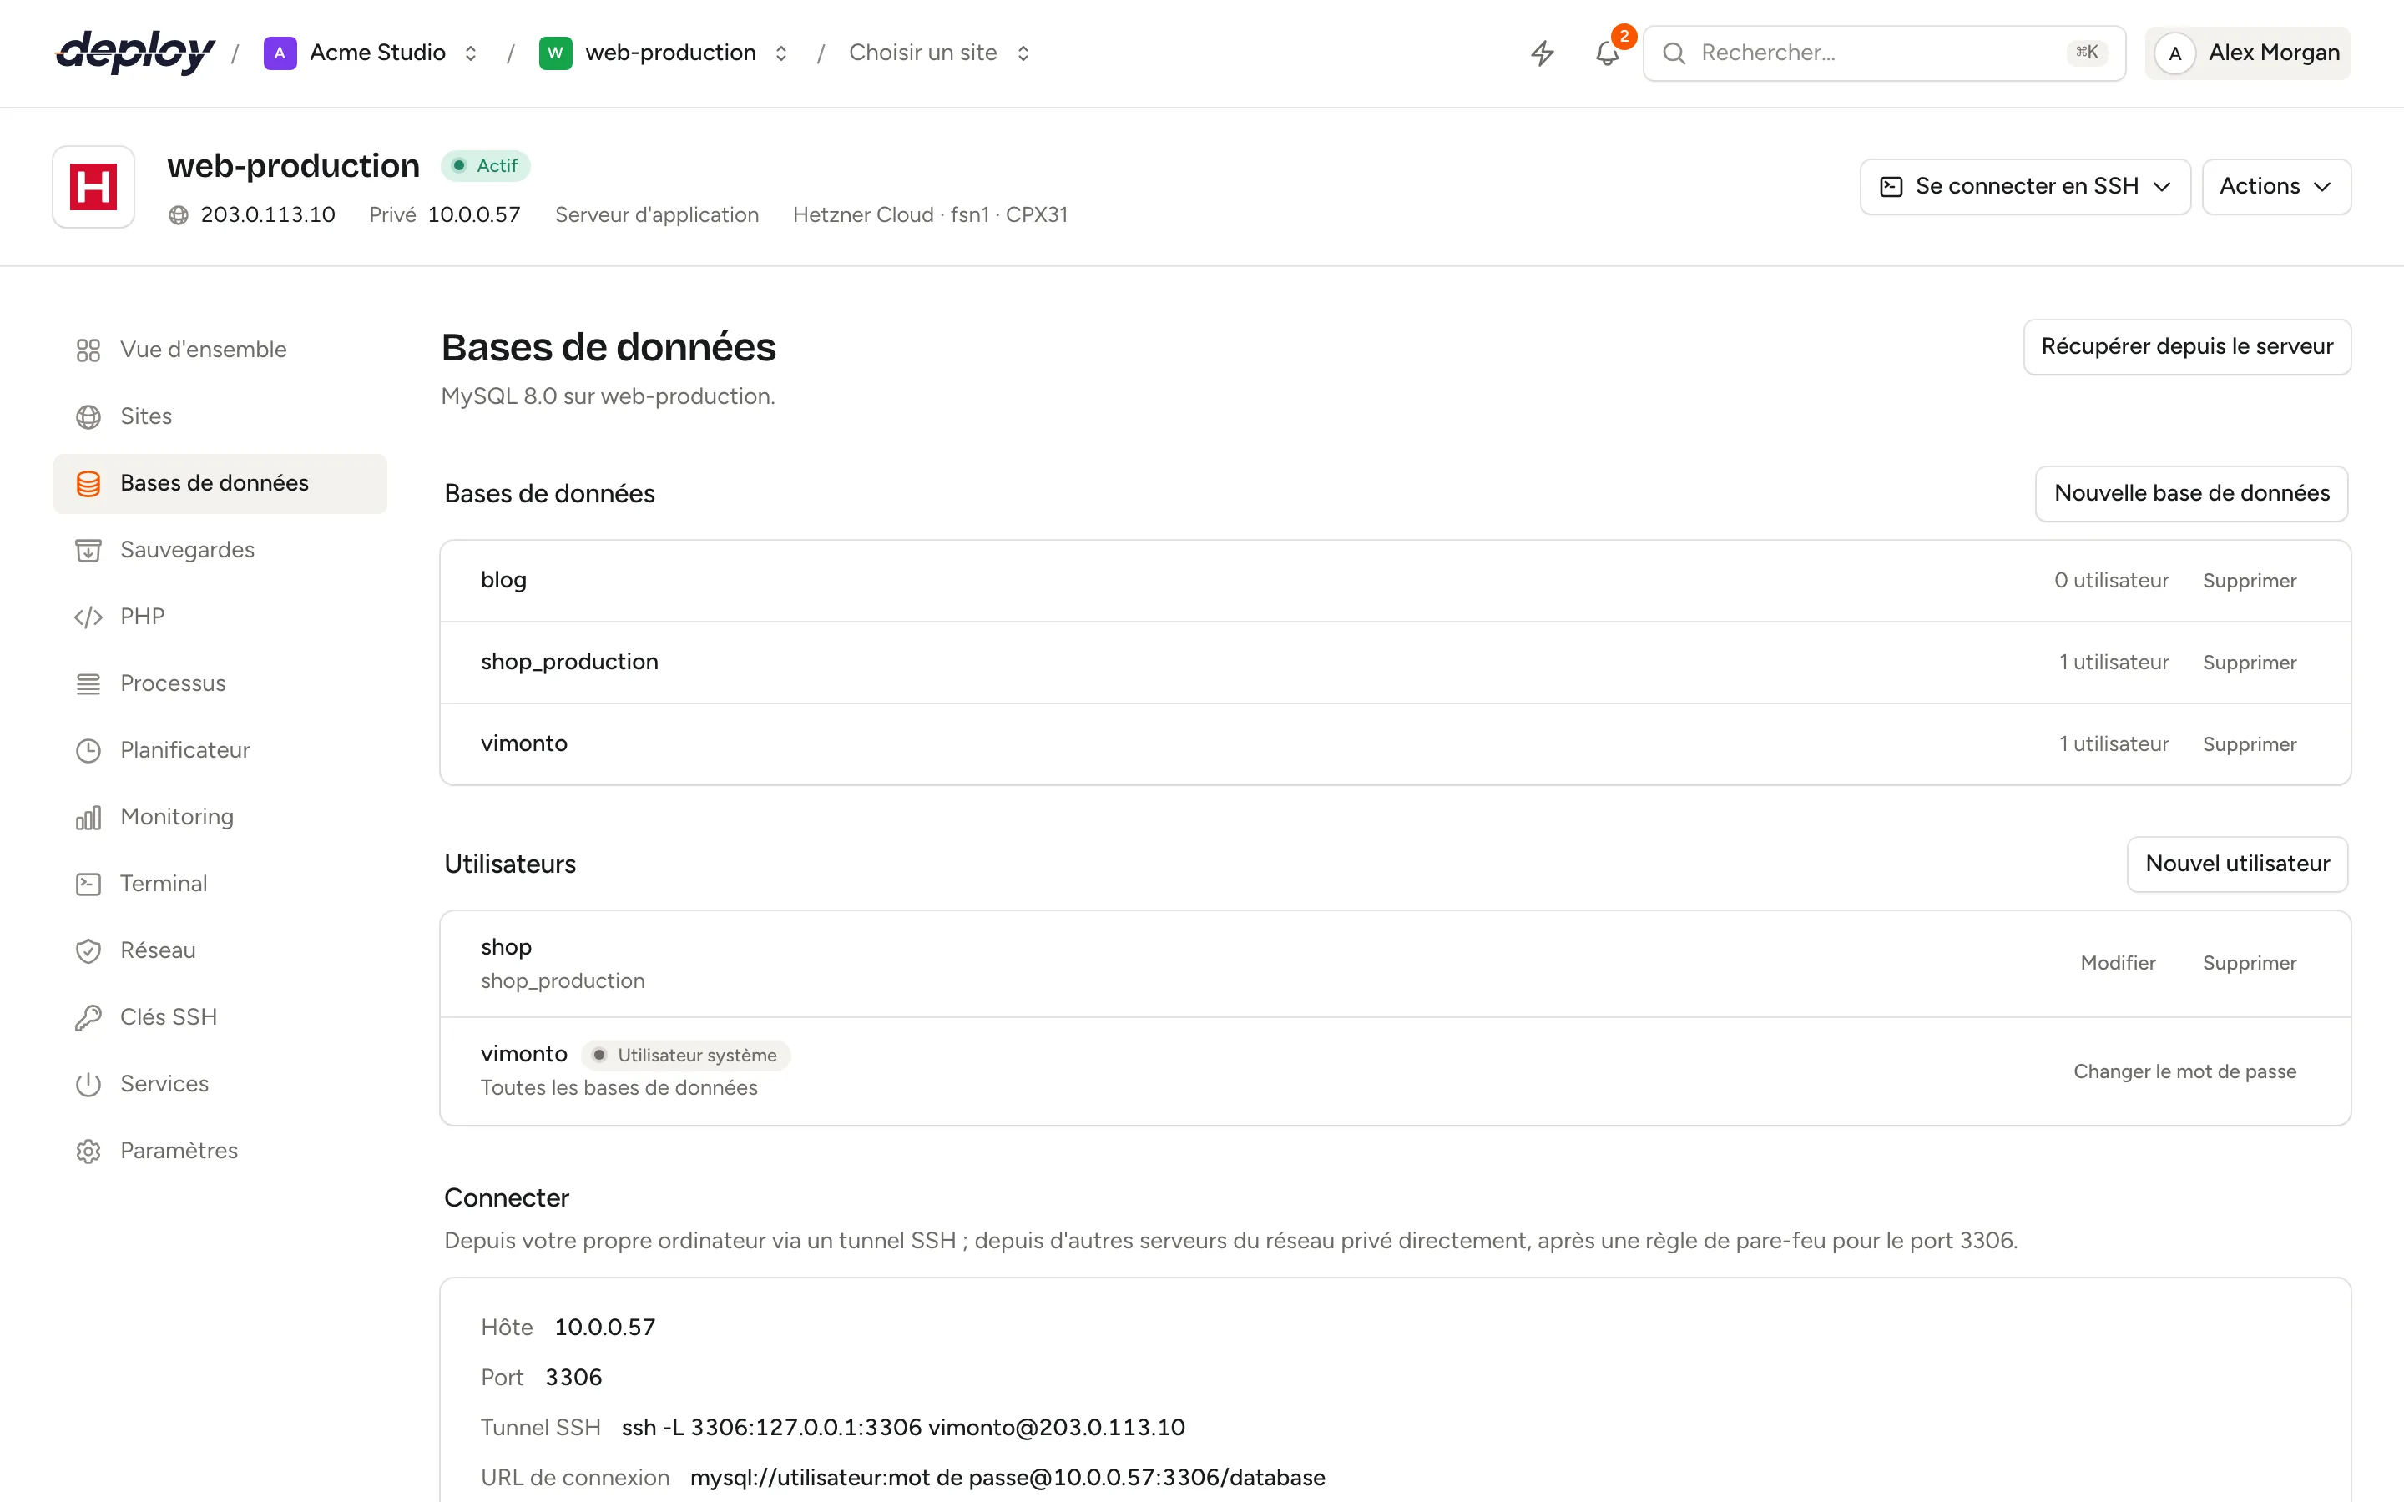Click the green web-production avatar icon
This screenshot has height=1502, width=2404.
point(555,53)
